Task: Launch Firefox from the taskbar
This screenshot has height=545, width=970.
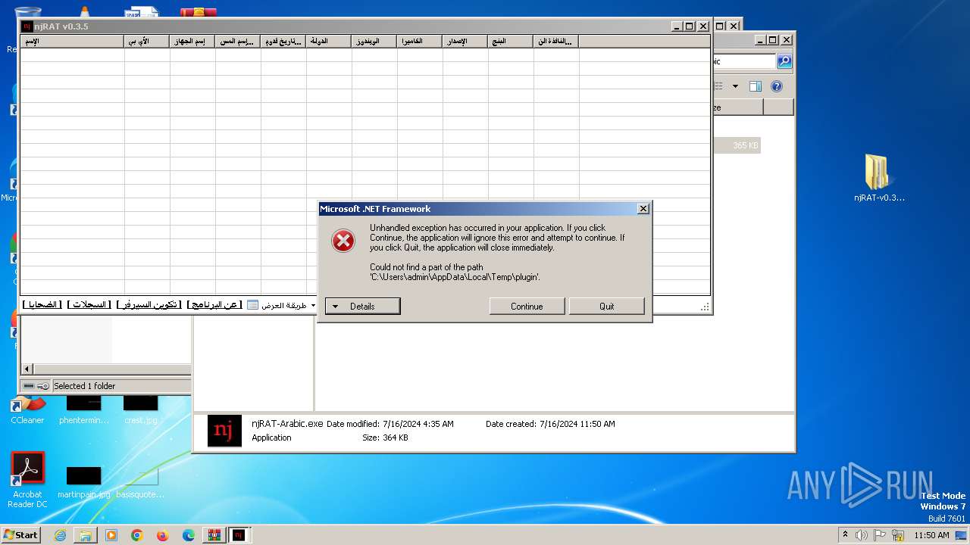Action: click(163, 535)
